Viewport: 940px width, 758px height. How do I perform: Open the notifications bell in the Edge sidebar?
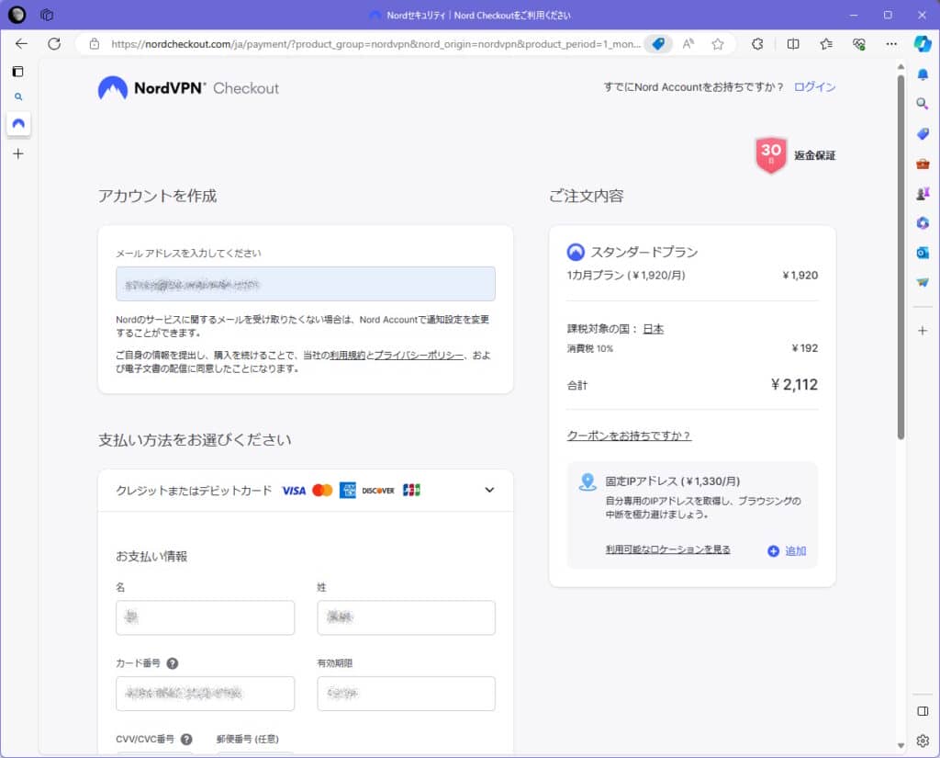[923, 74]
